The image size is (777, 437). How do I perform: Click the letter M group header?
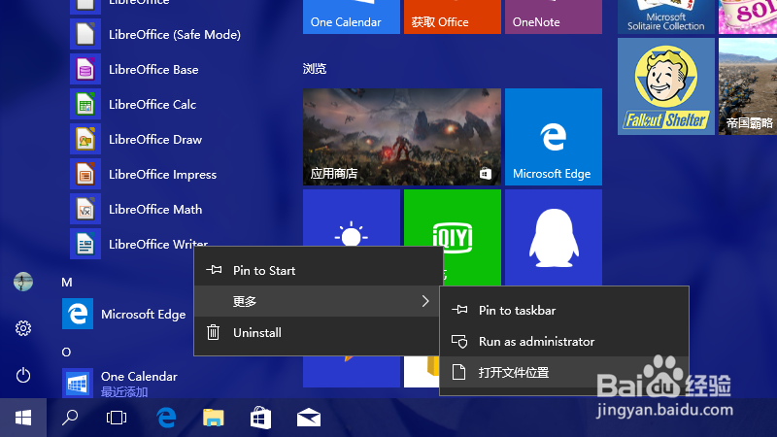[67, 283]
